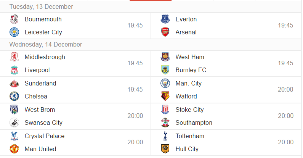The height and width of the screenshot is (158, 303).
Task: Click the Tuesday, 13 December date header
Action: pos(41,7)
